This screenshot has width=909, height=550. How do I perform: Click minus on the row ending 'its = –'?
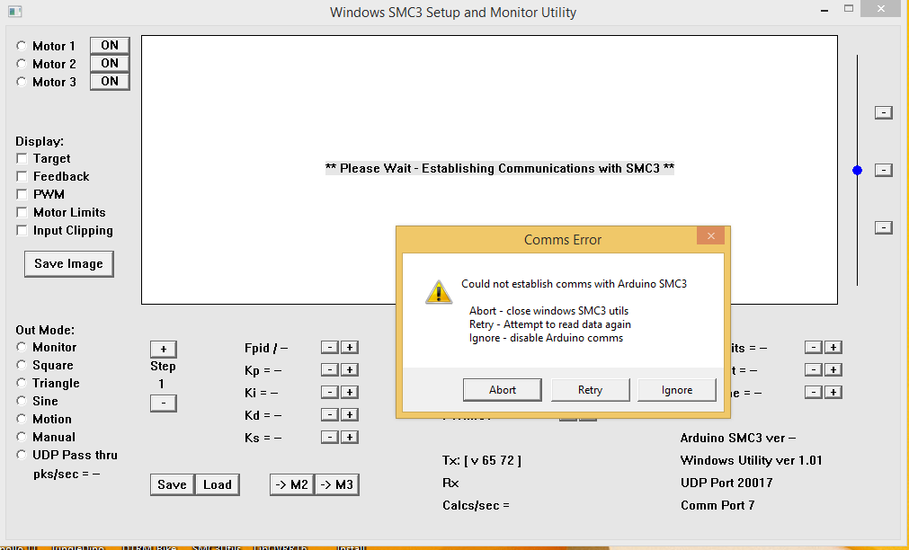click(x=814, y=347)
